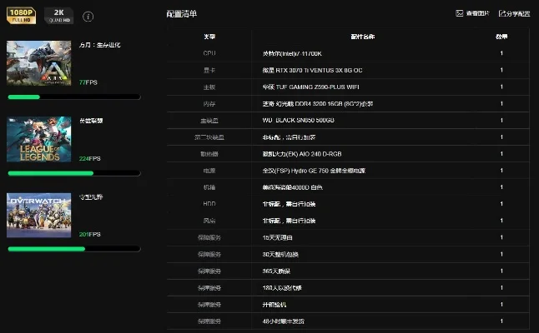Select the 77FPS value text
539x333 pixels.
pyautogui.click(x=88, y=82)
